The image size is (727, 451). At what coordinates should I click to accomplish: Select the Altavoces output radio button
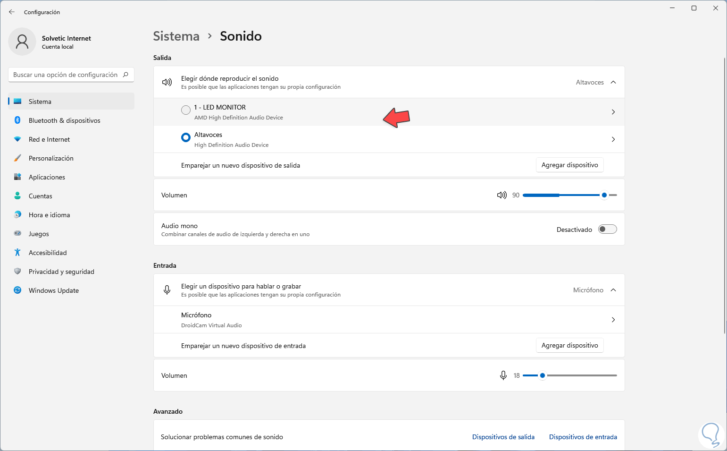[x=186, y=137]
